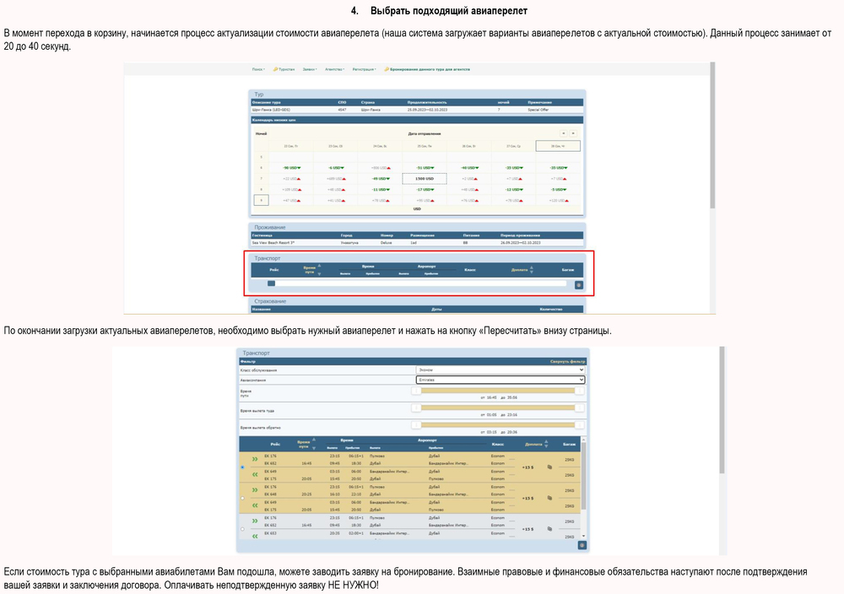Click the Special Offer note cell

(540, 110)
